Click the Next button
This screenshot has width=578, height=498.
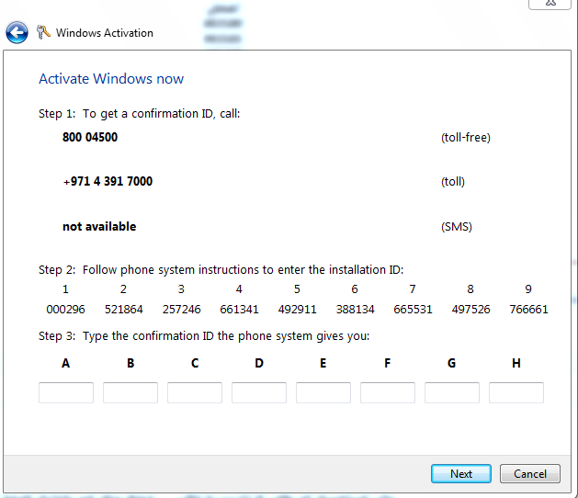coord(460,474)
